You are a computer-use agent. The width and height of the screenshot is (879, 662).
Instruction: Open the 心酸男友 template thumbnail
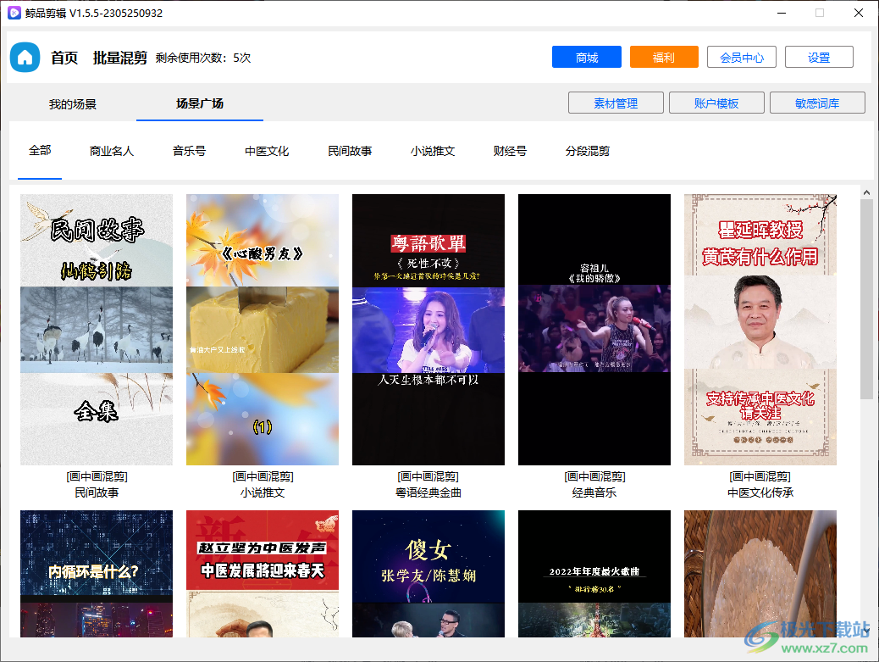point(263,330)
